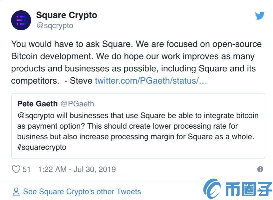Click the 51 likes count
Screen dimensions: 273x200
pos(26,169)
